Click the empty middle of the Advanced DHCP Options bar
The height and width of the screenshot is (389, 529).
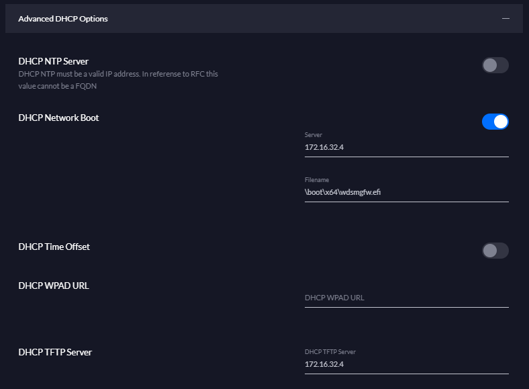pyautogui.click(x=282, y=19)
